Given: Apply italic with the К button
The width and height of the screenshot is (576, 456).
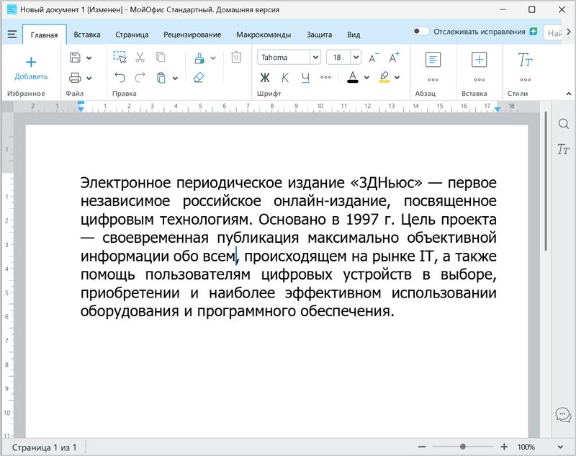Looking at the screenshot, I should click(285, 78).
